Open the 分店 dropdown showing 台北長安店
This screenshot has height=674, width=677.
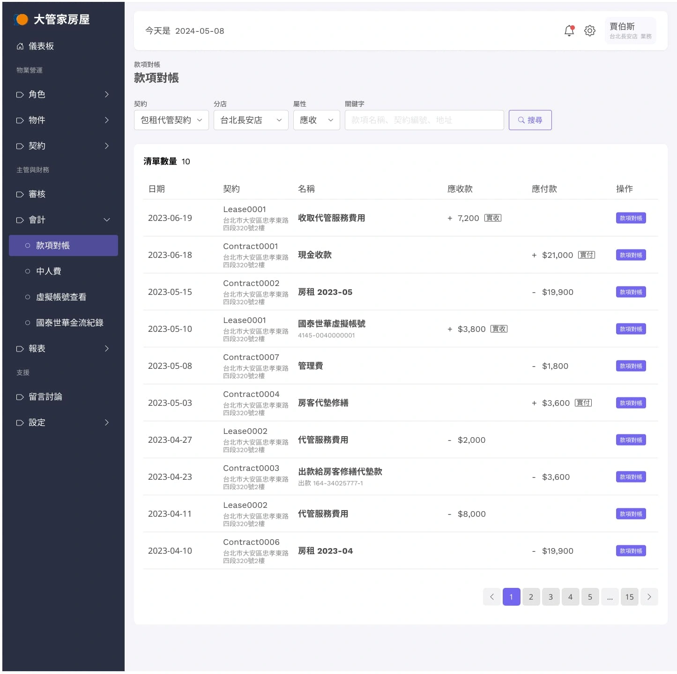pos(251,120)
